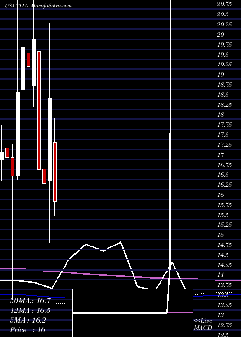Viewport: 241px width, 337px height.
Task: Click the small red candle near 19.5
Action: 28,60
